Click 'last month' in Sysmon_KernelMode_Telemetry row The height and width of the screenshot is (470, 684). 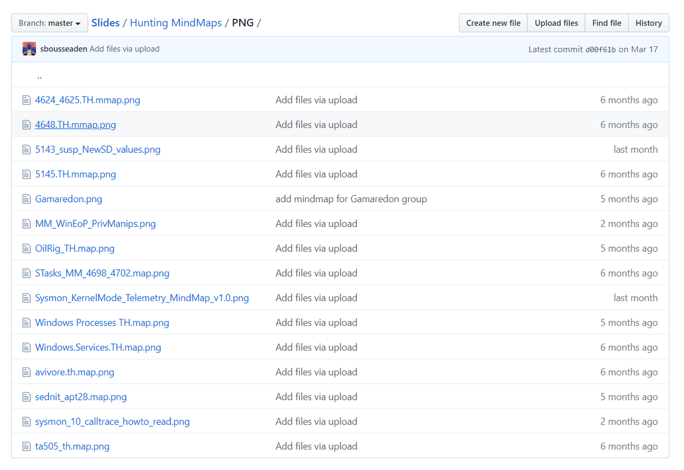[x=636, y=298]
